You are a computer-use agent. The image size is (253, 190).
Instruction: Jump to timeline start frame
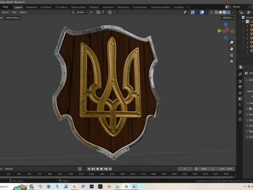[89, 169]
